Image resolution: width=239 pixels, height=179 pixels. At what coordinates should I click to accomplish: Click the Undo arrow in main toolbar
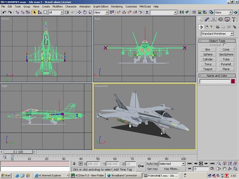(4, 12)
